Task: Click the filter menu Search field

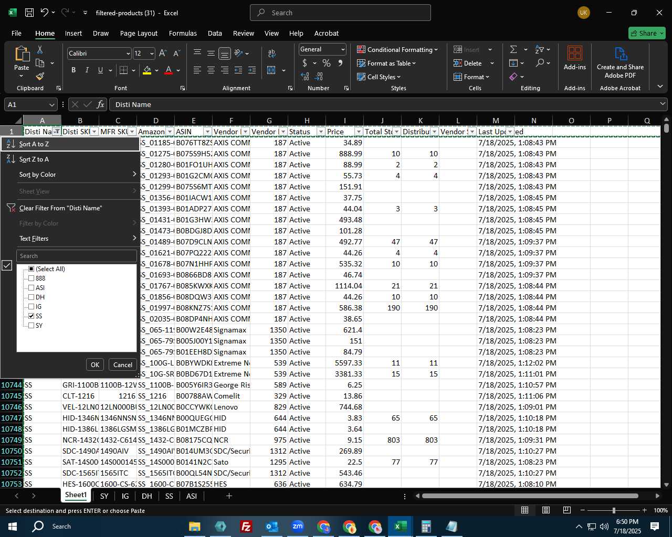Action: [77, 256]
